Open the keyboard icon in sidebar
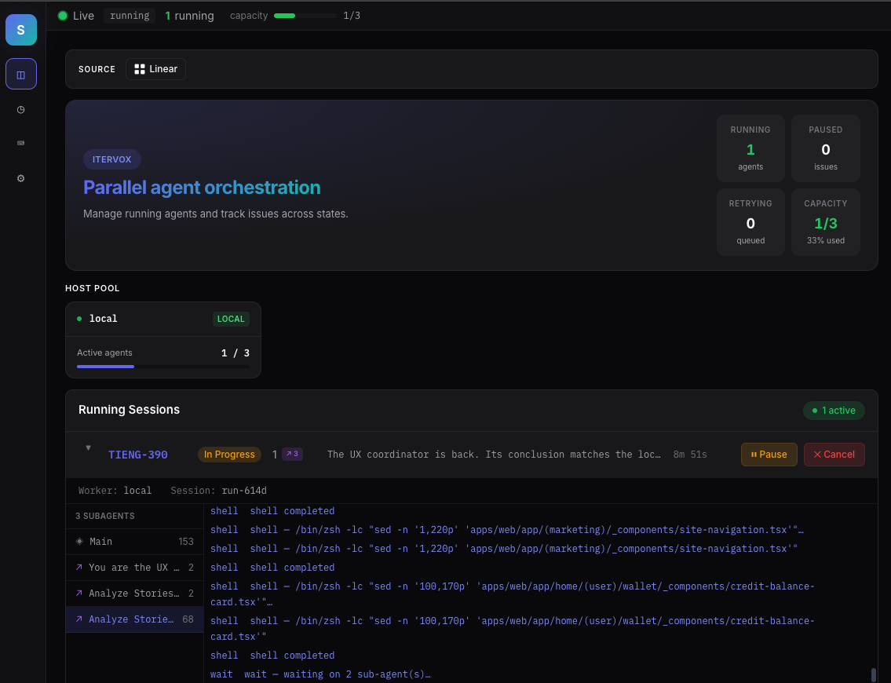 (21, 143)
